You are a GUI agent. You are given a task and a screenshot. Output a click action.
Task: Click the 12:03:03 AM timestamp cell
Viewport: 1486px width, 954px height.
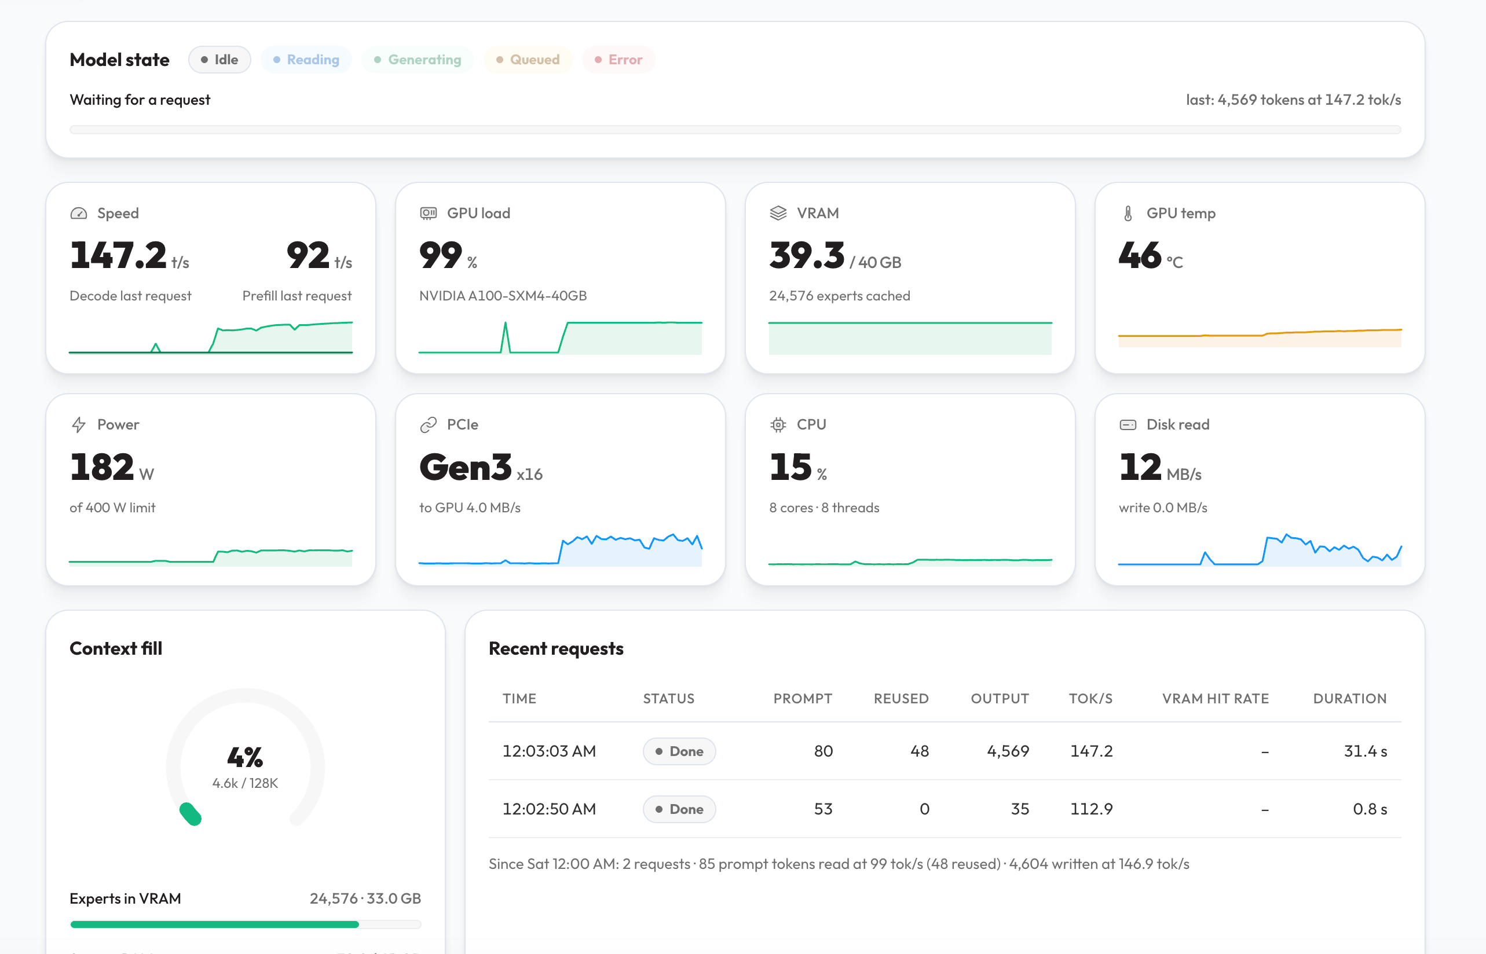click(549, 751)
